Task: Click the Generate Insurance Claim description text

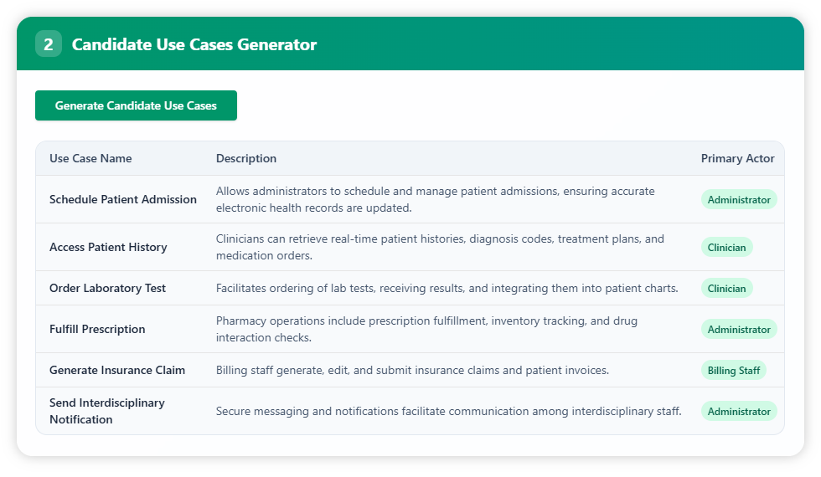Action: [412, 370]
